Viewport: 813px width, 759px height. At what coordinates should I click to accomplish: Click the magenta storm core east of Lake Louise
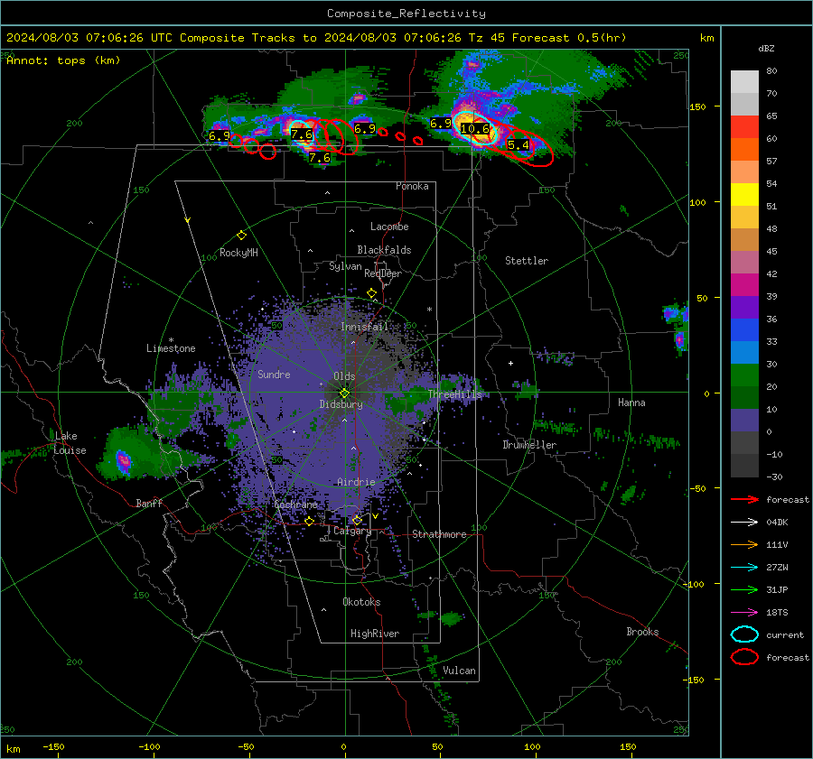click(124, 460)
